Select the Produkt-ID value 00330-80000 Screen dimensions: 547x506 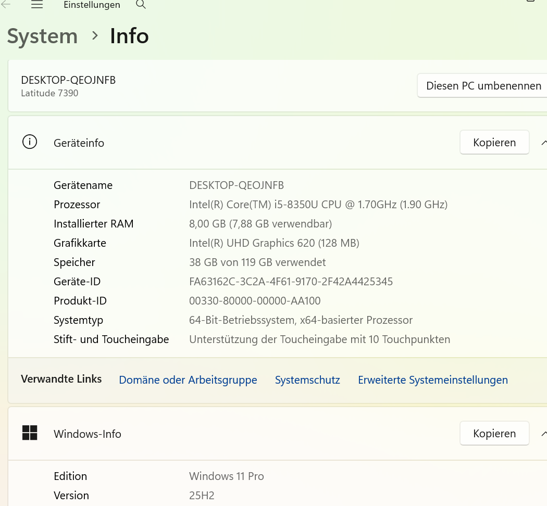255,301
